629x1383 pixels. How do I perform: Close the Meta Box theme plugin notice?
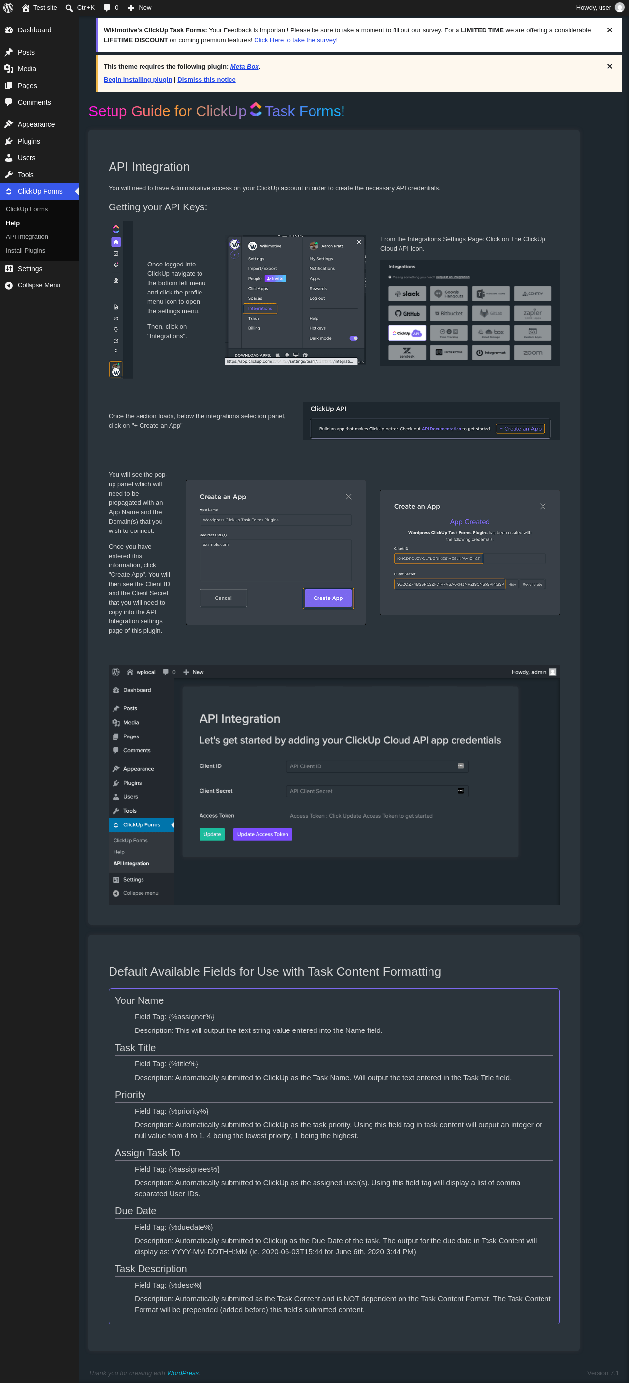pyautogui.click(x=609, y=66)
